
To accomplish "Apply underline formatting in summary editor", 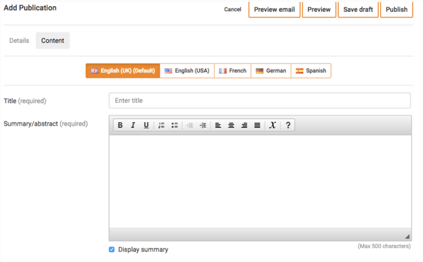I will 146,125.
